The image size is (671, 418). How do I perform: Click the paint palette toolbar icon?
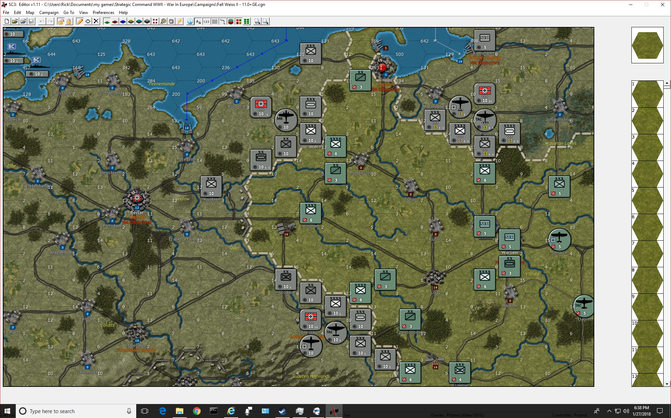point(163,21)
